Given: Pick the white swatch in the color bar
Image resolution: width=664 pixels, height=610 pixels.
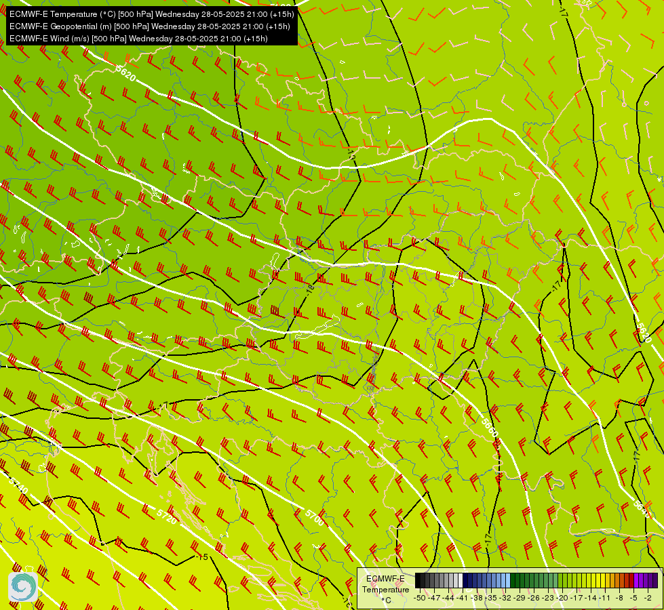Looking at the screenshot, I should coord(461,580).
